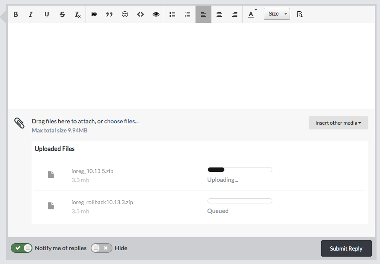The image size is (380, 264).
Task: Click the Uploading... status text
Action: (223, 180)
